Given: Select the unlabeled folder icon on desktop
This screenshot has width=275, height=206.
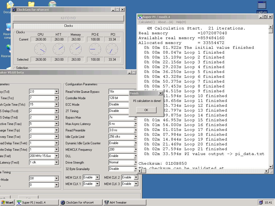Looking at the screenshot, I should [x=31, y=4].
